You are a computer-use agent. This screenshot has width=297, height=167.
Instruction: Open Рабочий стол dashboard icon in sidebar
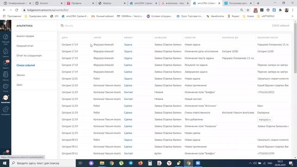tap(6, 39)
